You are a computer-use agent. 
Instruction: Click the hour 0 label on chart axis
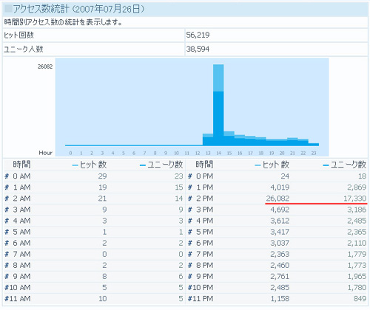(70, 153)
